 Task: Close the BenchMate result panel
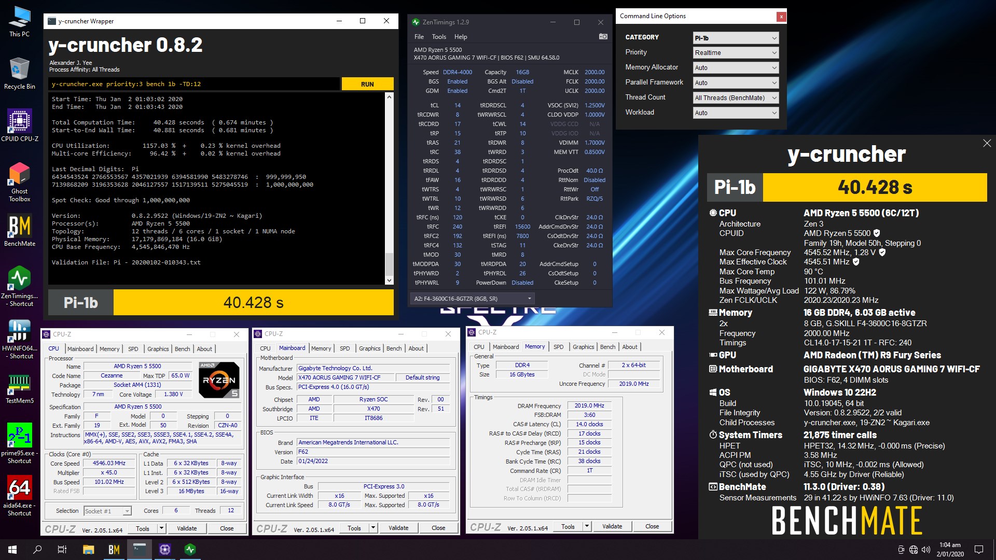click(x=987, y=143)
